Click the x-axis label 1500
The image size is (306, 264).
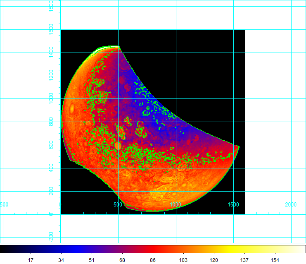coord(233,204)
